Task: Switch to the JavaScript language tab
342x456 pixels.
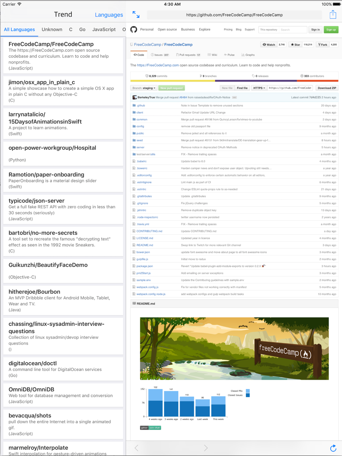Action: [104, 29]
